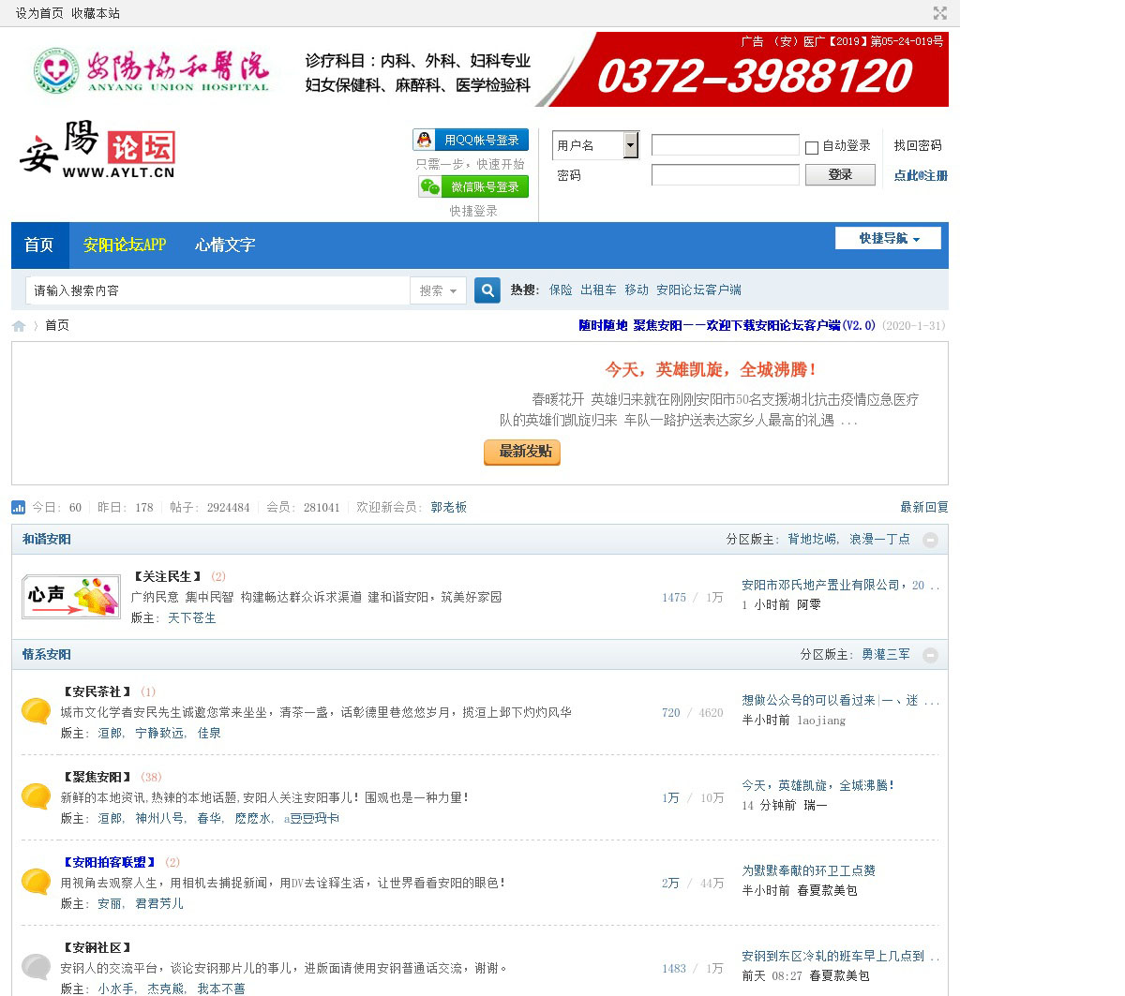The image size is (1125, 996).
Task: Click the search content input box
Action: (217, 290)
